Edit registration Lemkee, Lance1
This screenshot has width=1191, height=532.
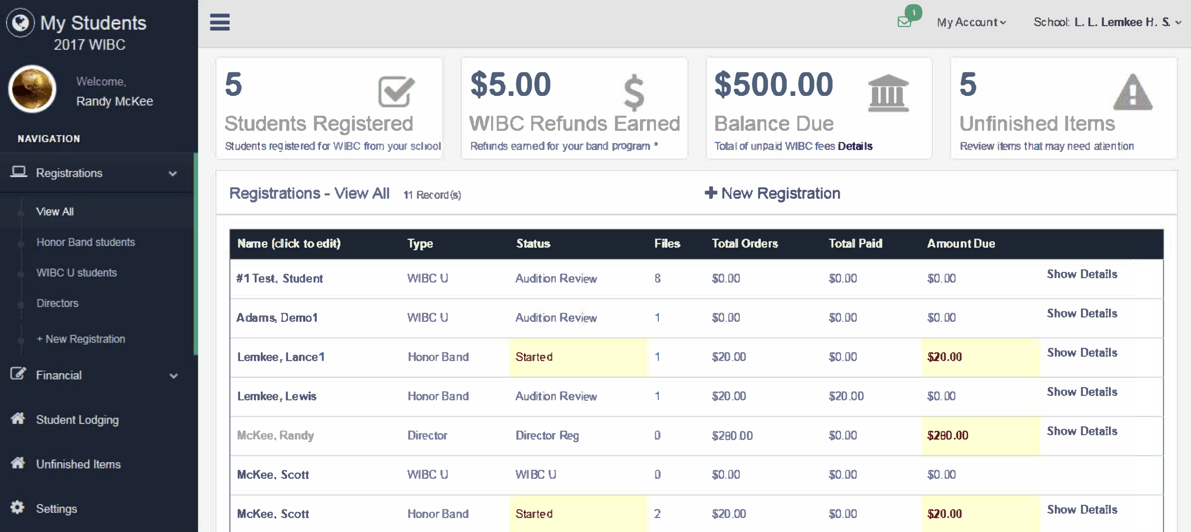(281, 357)
